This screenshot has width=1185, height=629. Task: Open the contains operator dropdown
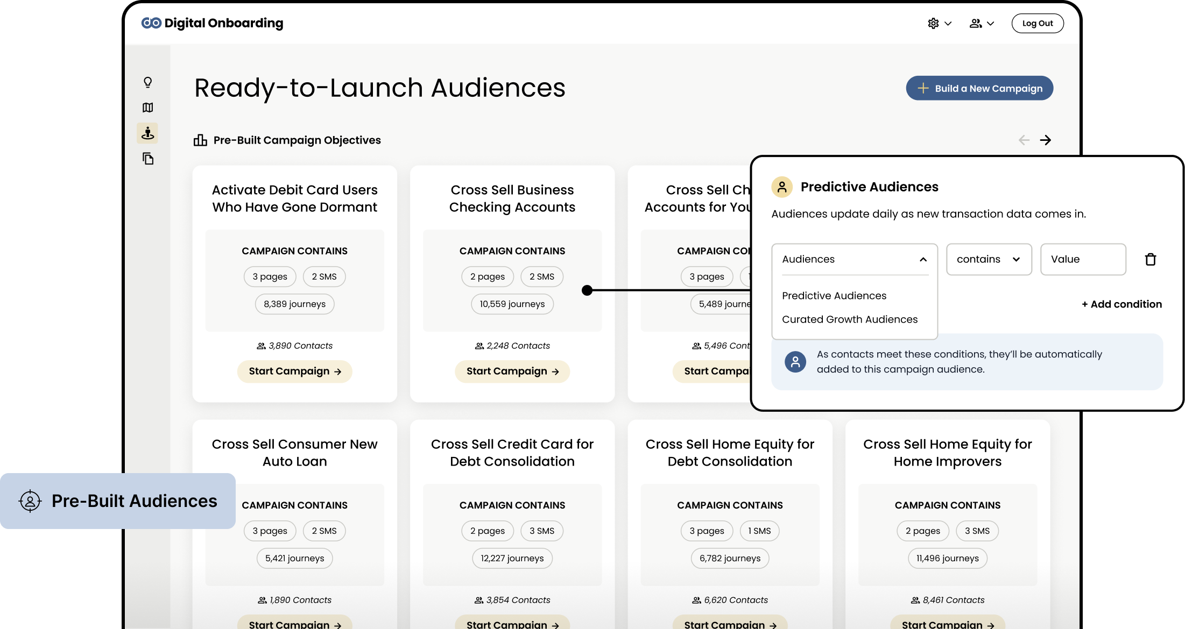pyautogui.click(x=989, y=259)
